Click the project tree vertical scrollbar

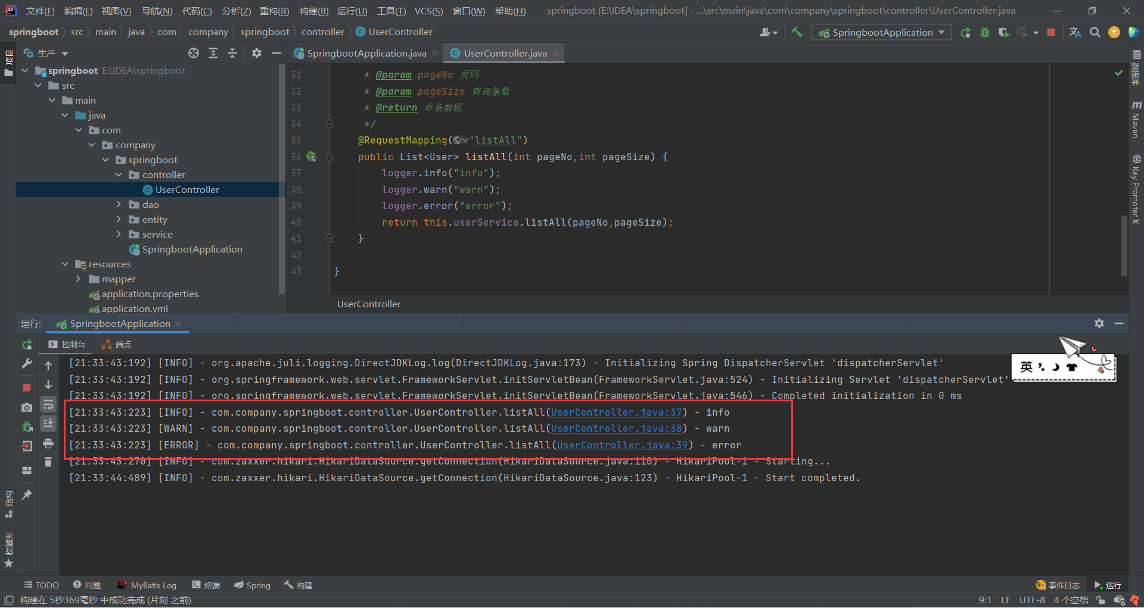pos(281,179)
